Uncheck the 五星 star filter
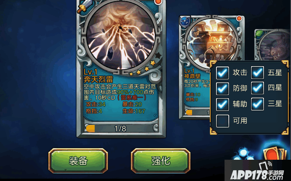 (x=257, y=73)
